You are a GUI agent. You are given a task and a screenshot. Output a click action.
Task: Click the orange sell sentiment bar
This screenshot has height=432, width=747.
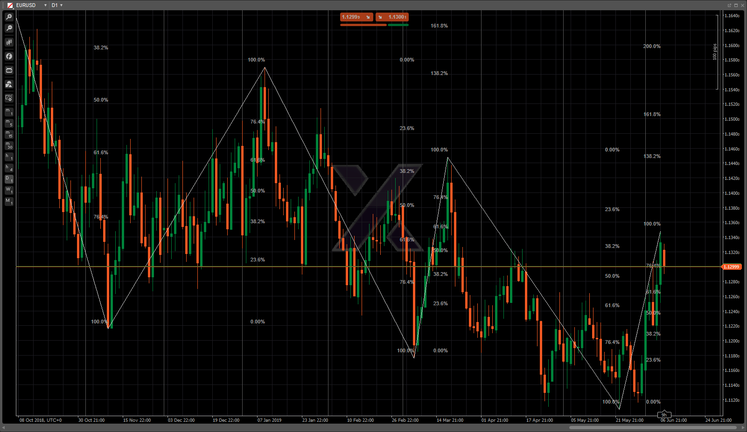pos(363,25)
